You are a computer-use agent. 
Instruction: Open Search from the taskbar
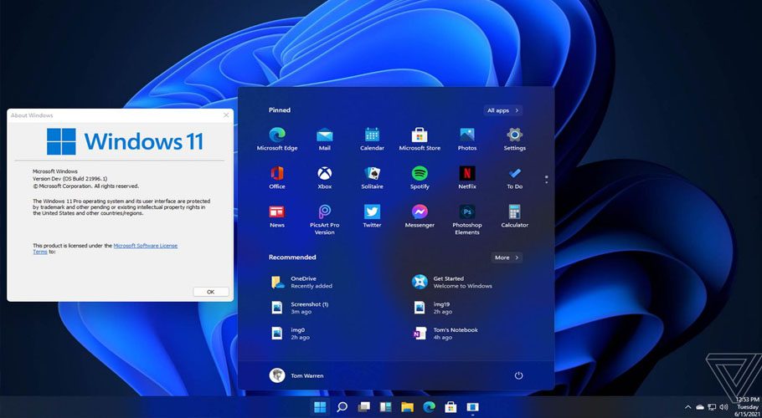342,407
